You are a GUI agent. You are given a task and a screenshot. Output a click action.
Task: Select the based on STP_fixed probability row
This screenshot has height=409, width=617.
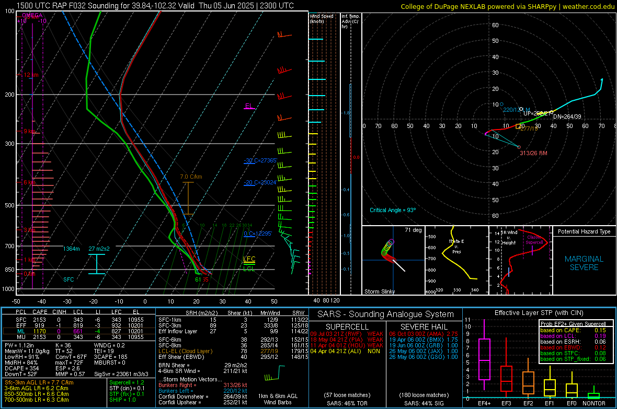(573, 359)
